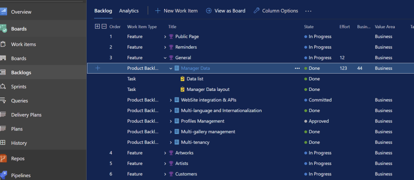Expand WebSite integration & APIs item
This screenshot has width=414, height=180.
171,100
